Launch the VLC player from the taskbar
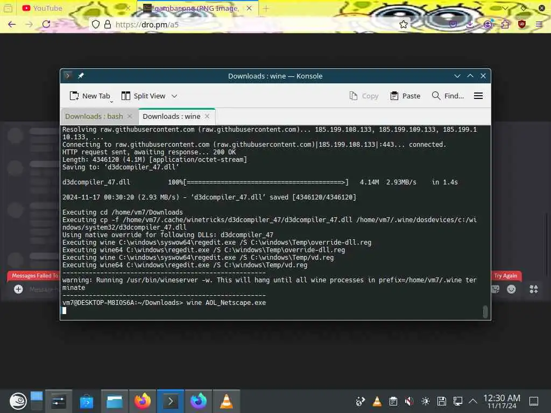This screenshot has width=551, height=413. [x=227, y=401]
